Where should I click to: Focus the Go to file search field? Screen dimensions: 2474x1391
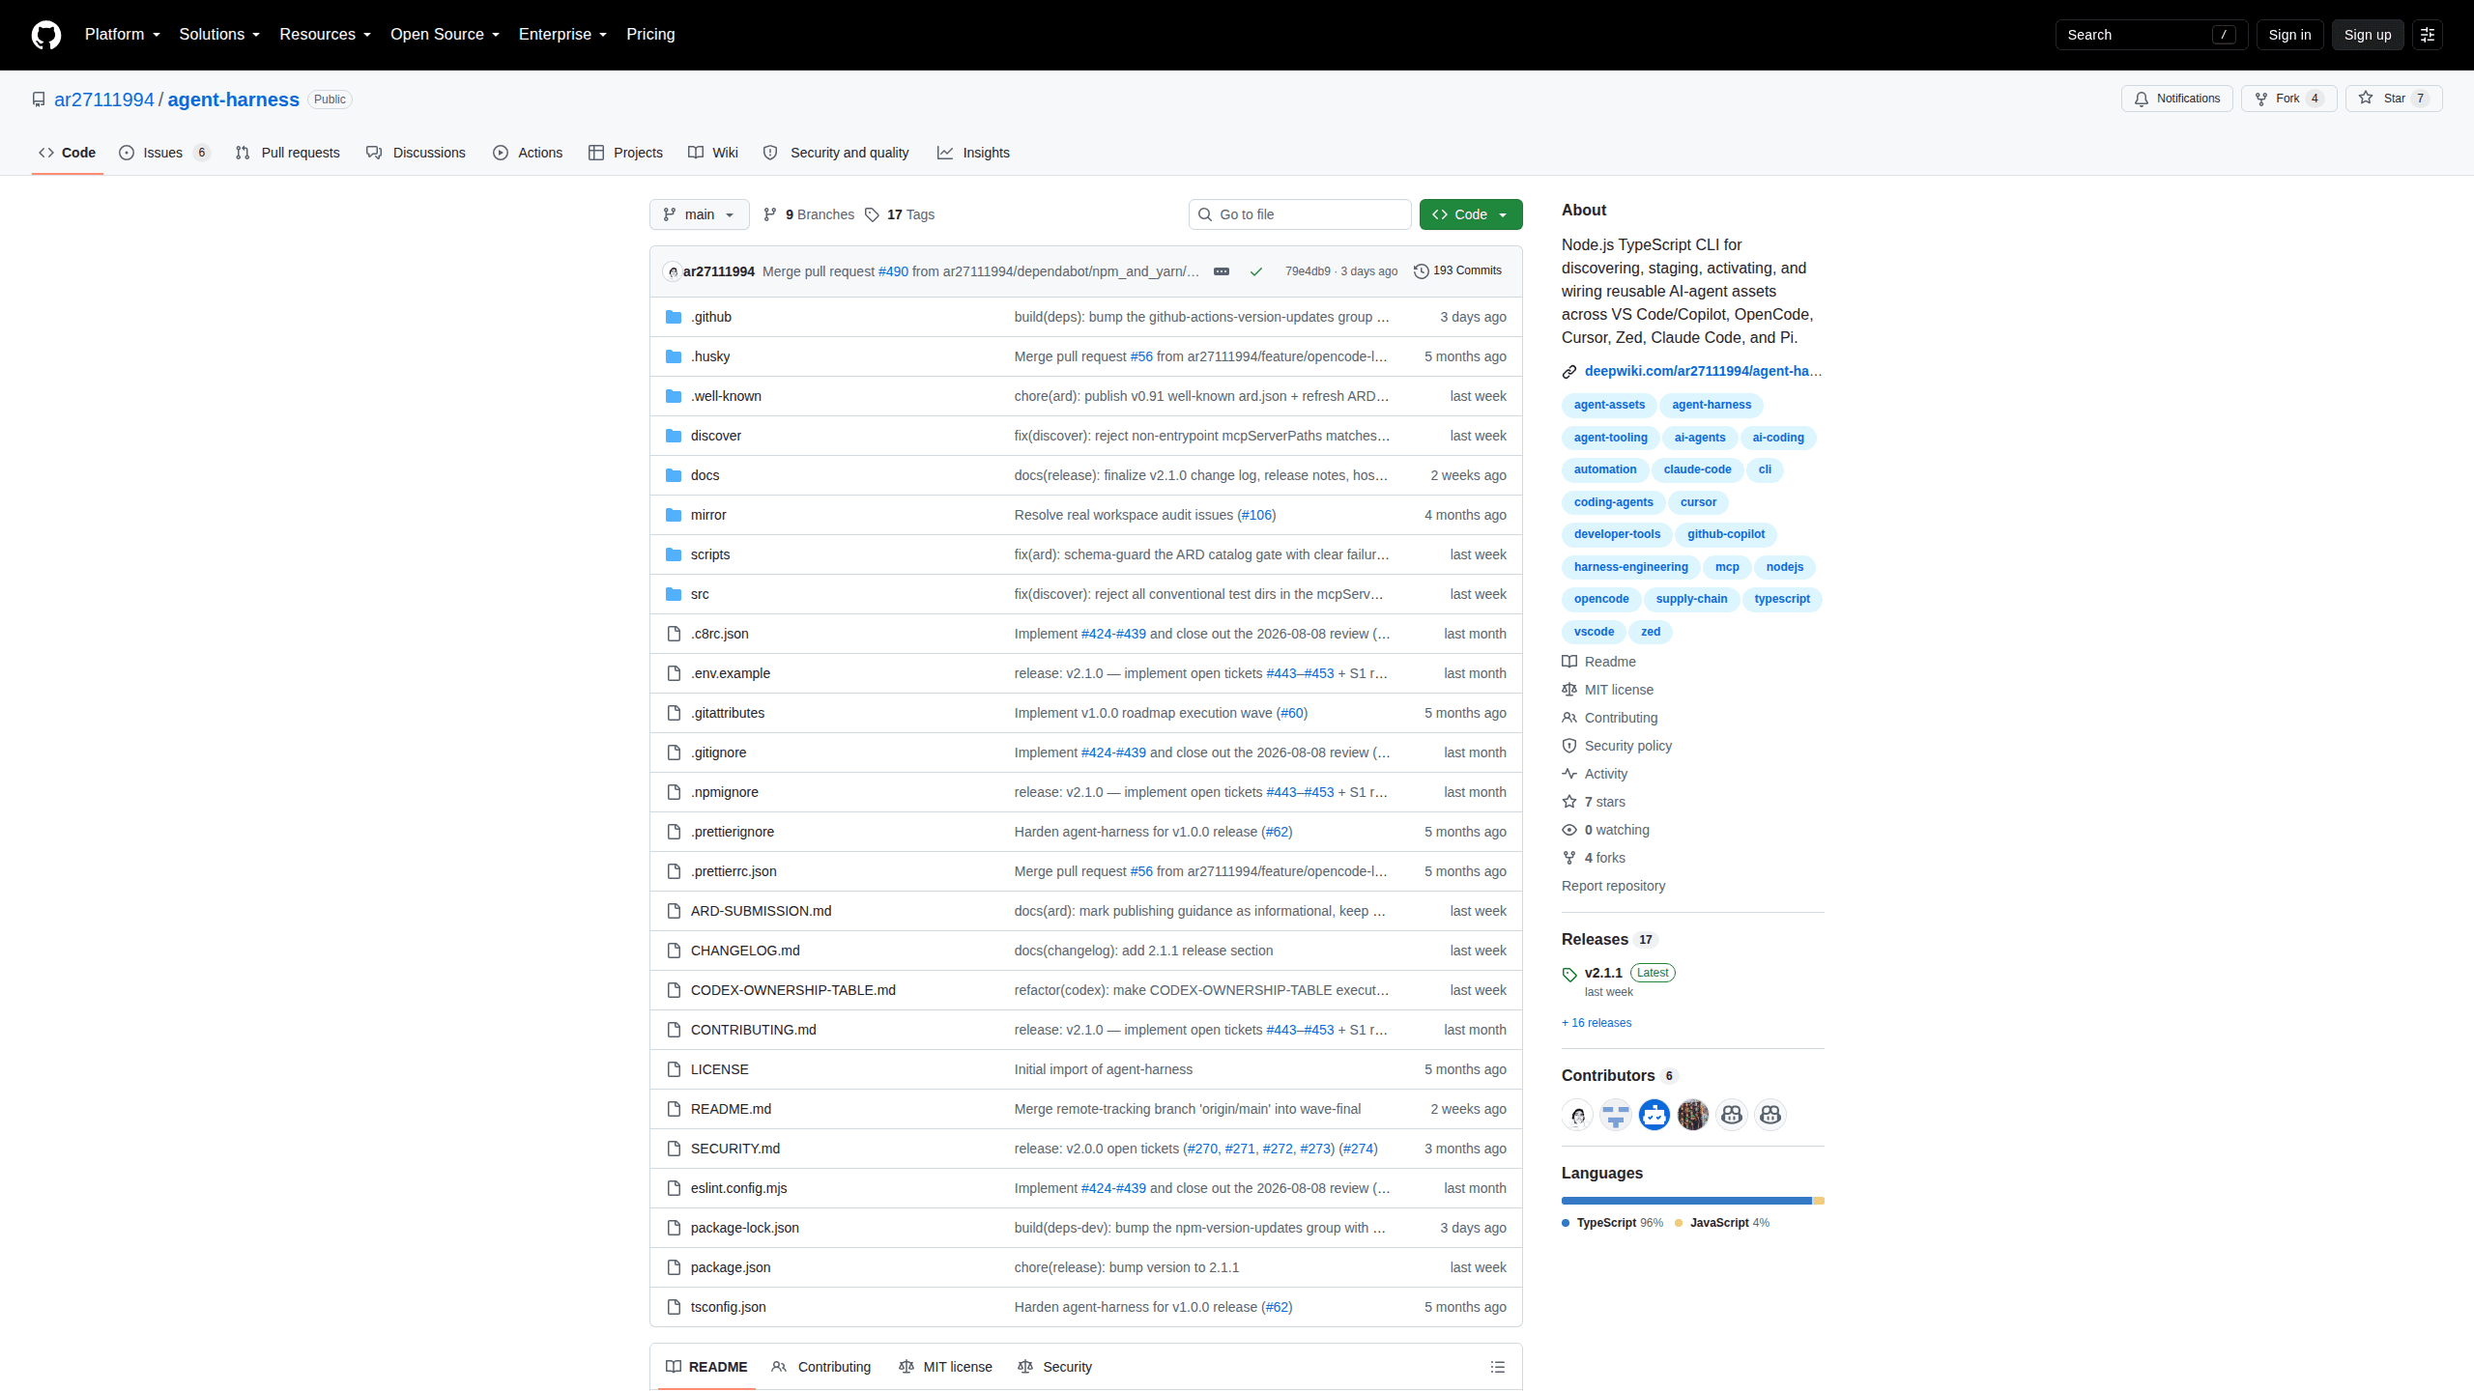[x=1300, y=214]
